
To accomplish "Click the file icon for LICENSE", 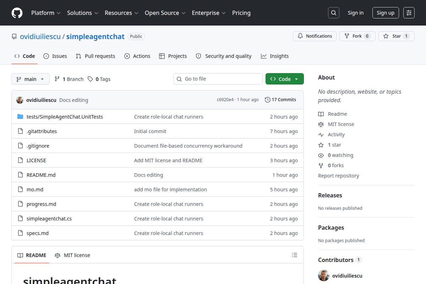I will 20,160.
